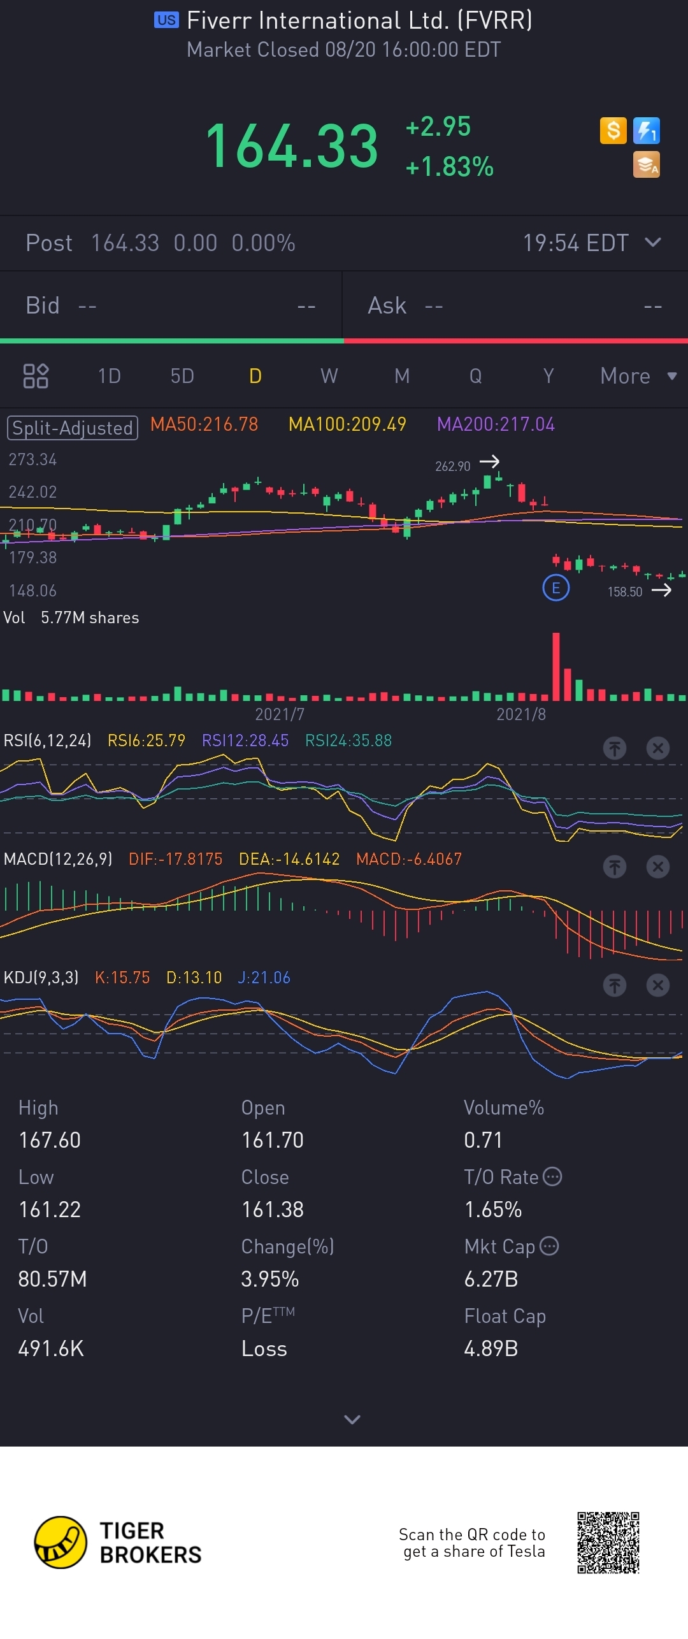Image resolution: width=688 pixels, height=1639 pixels.
Task: Tap the Bid quote panel
Action: coord(171,305)
